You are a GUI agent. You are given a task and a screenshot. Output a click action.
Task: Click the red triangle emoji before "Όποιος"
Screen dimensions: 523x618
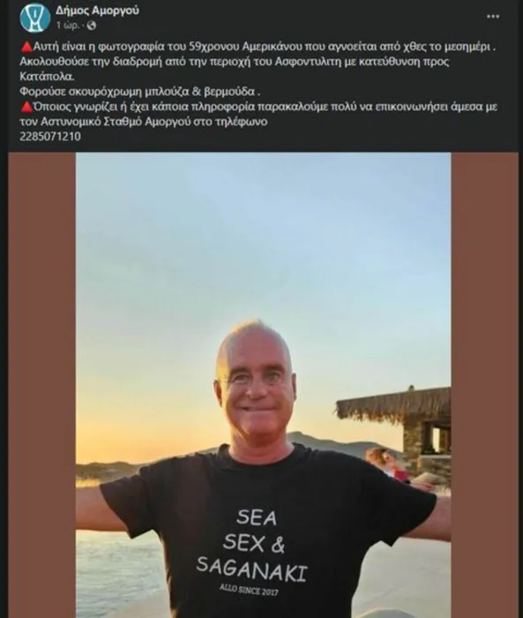click(x=26, y=107)
